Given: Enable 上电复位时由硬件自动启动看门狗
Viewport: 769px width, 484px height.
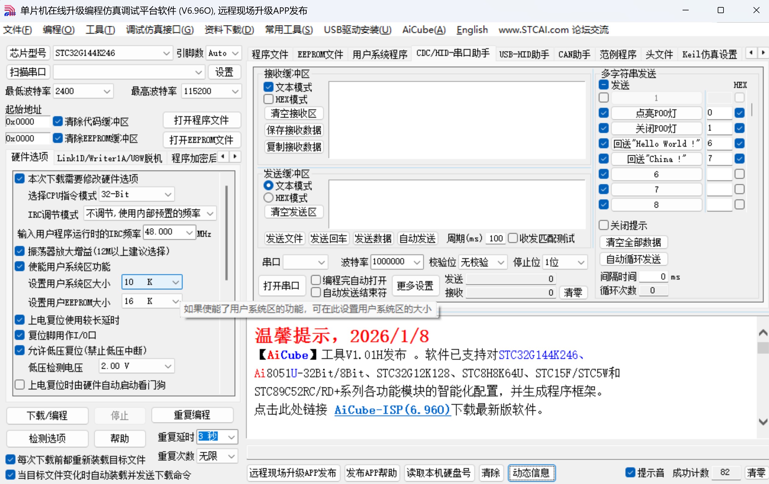Looking at the screenshot, I should click(x=20, y=385).
